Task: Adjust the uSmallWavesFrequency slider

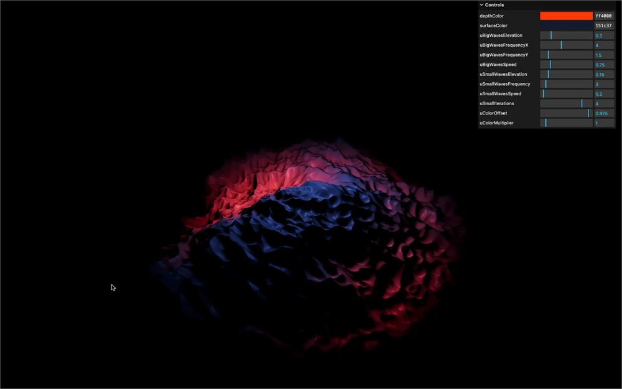Action: [x=566, y=84]
